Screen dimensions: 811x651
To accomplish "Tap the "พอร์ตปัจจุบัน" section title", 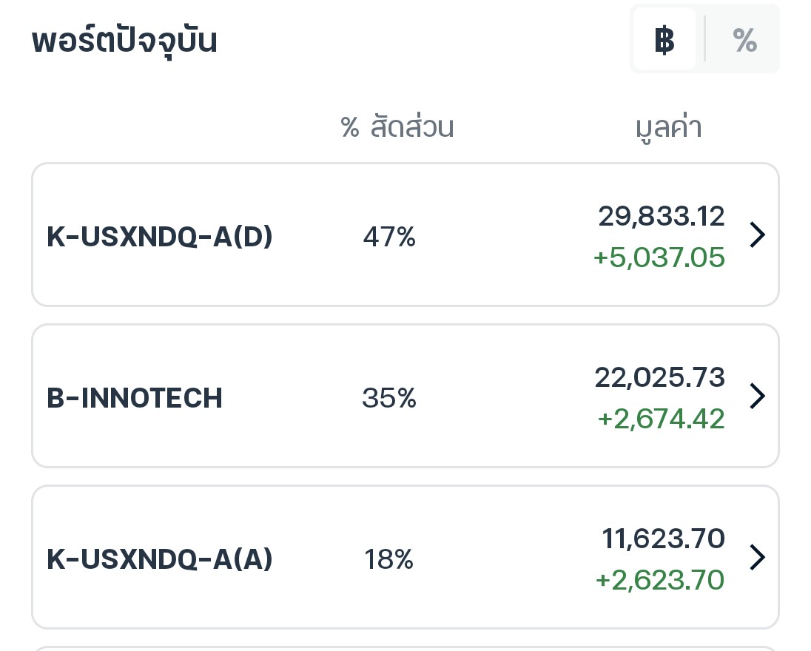I will click(x=124, y=41).
